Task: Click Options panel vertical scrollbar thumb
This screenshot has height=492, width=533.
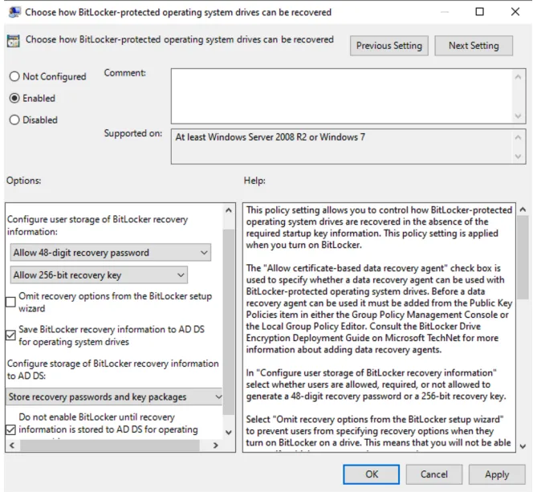Action: click(229, 322)
